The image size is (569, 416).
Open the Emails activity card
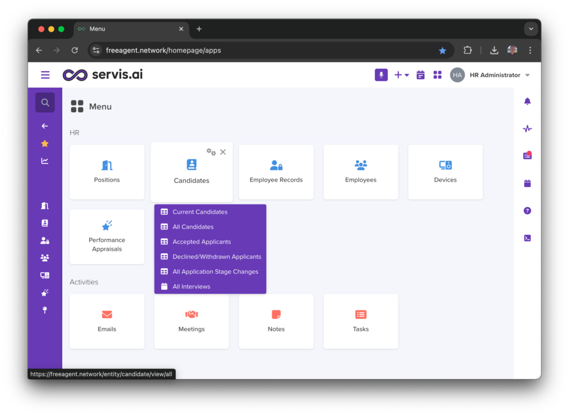pyautogui.click(x=107, y=322)
